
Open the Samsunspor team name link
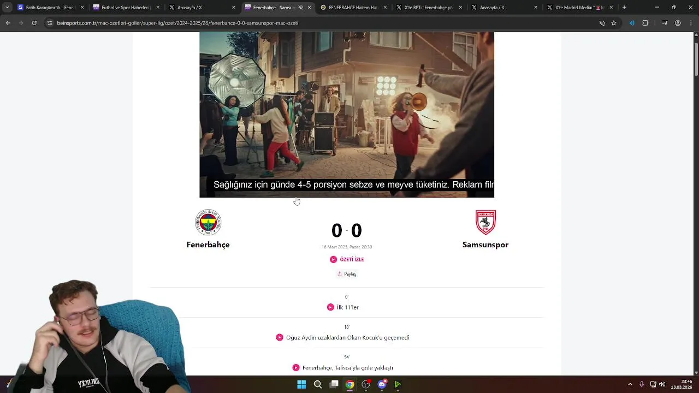[485, 245]
